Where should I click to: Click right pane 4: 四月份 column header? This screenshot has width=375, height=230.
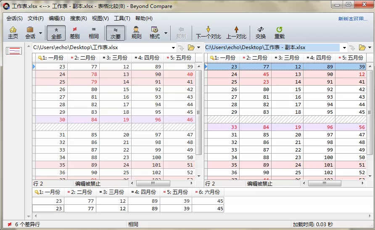click(319, 57)
